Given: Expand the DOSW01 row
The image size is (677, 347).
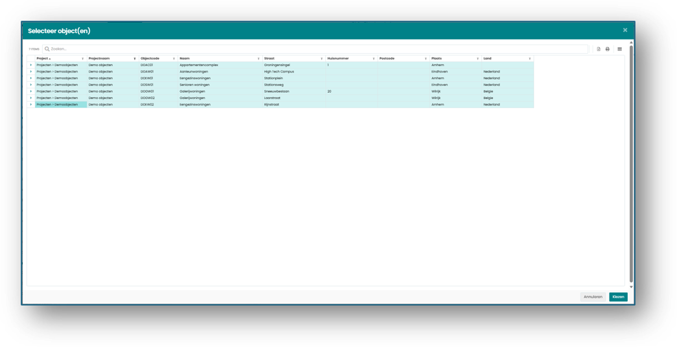Looking at the screenshot, I should [x=31, y=85].
